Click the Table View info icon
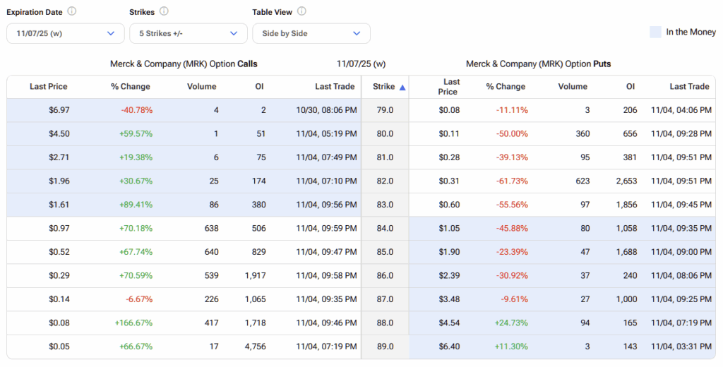723x367 pixels. pyautogui.click(x=302, y=12)
